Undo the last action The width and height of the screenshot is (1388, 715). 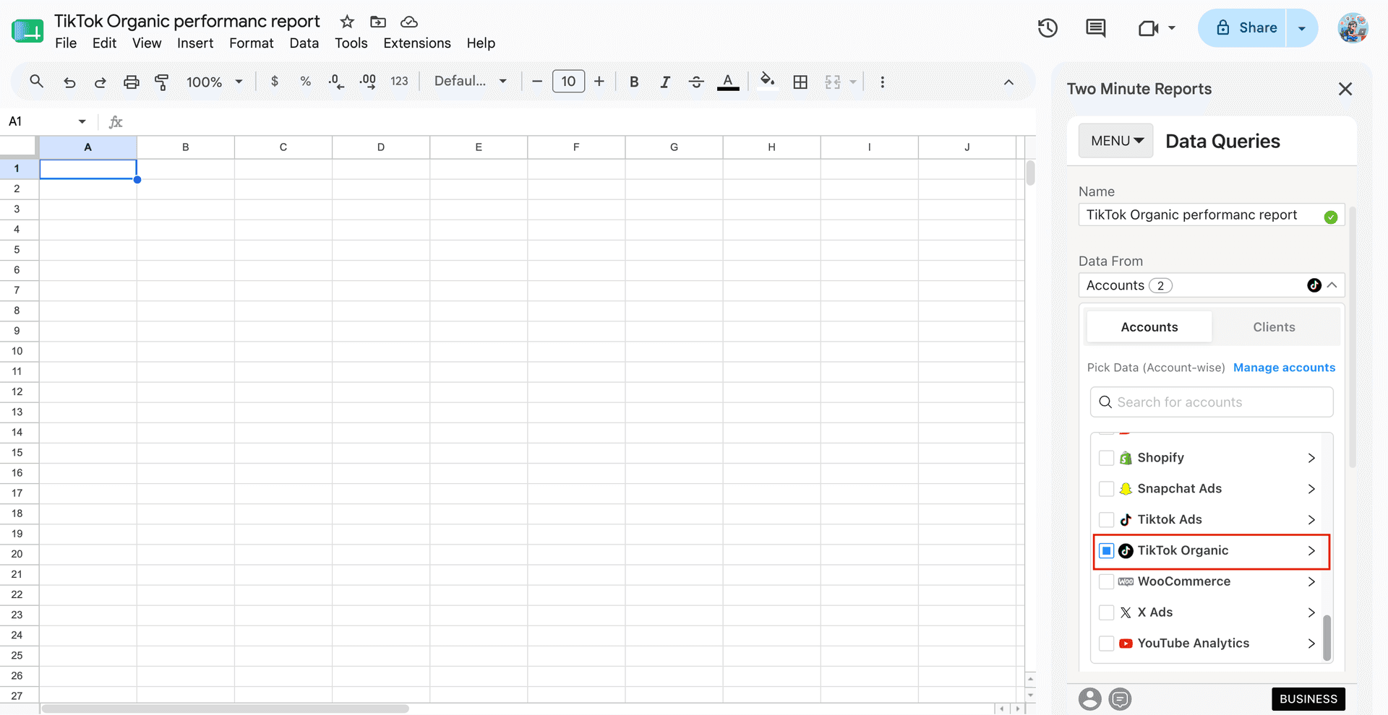(69, 82)
